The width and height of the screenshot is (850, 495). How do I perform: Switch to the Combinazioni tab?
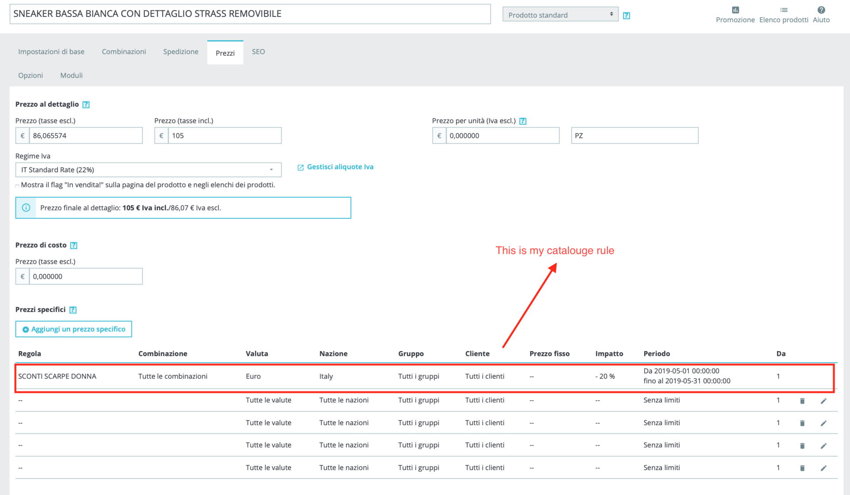[x=124, y=52]
